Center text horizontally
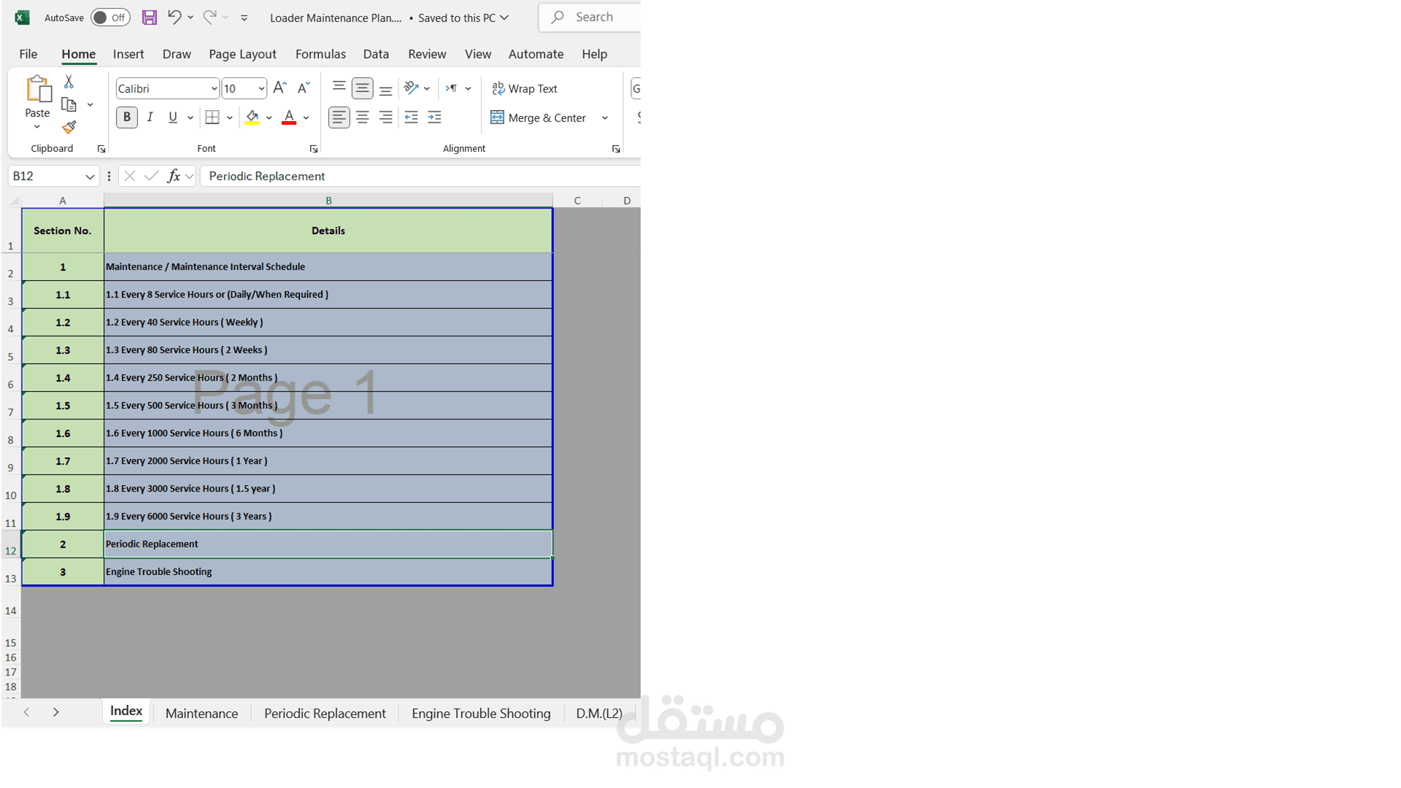Image resolution: width=1401 pixels, height=788 pixels. 362,117
